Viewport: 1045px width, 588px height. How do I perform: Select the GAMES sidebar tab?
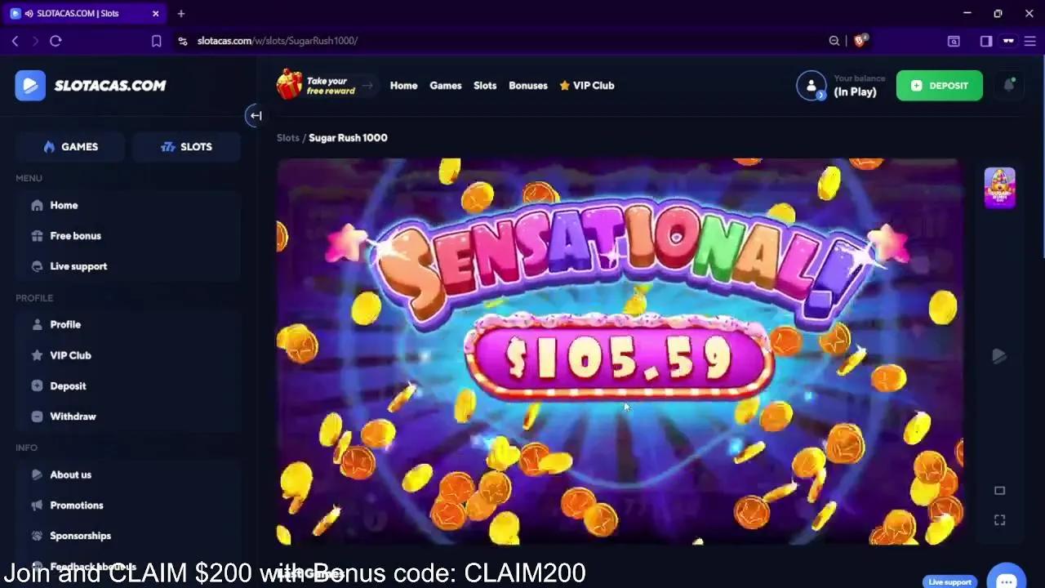(x=70, y=147)
